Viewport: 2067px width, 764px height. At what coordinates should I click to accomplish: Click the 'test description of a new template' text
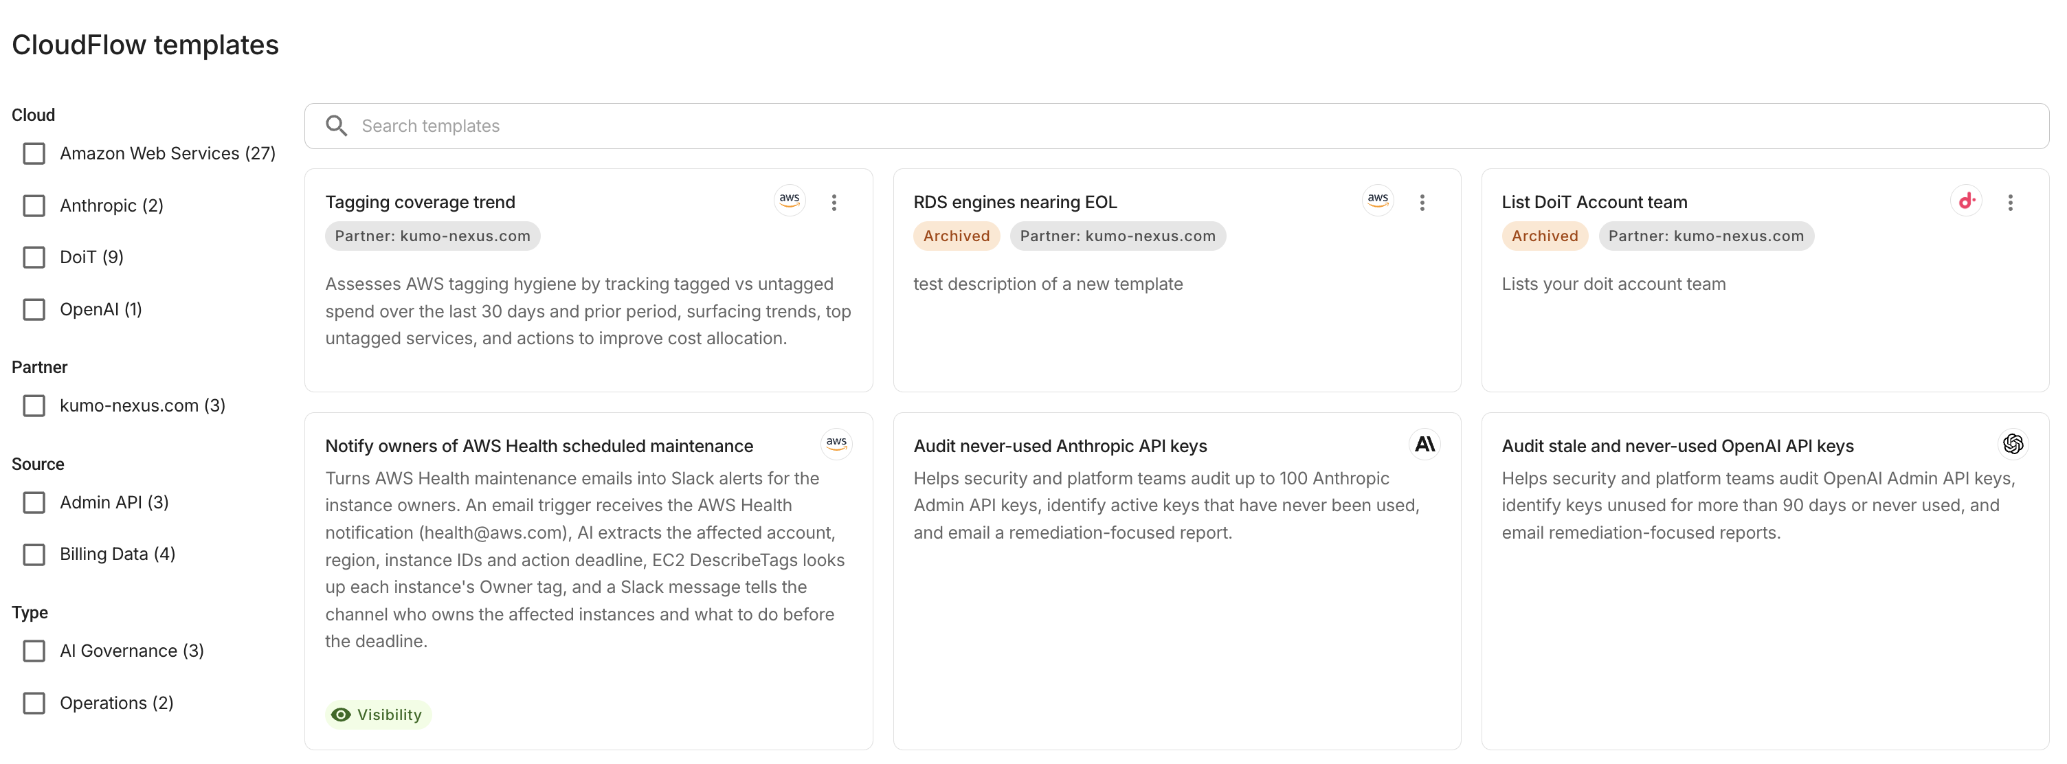coord(1047,284)
